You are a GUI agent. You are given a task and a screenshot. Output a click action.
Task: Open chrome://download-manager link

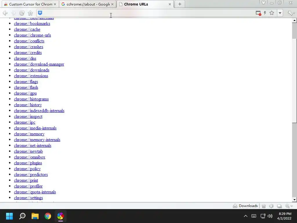39,64
